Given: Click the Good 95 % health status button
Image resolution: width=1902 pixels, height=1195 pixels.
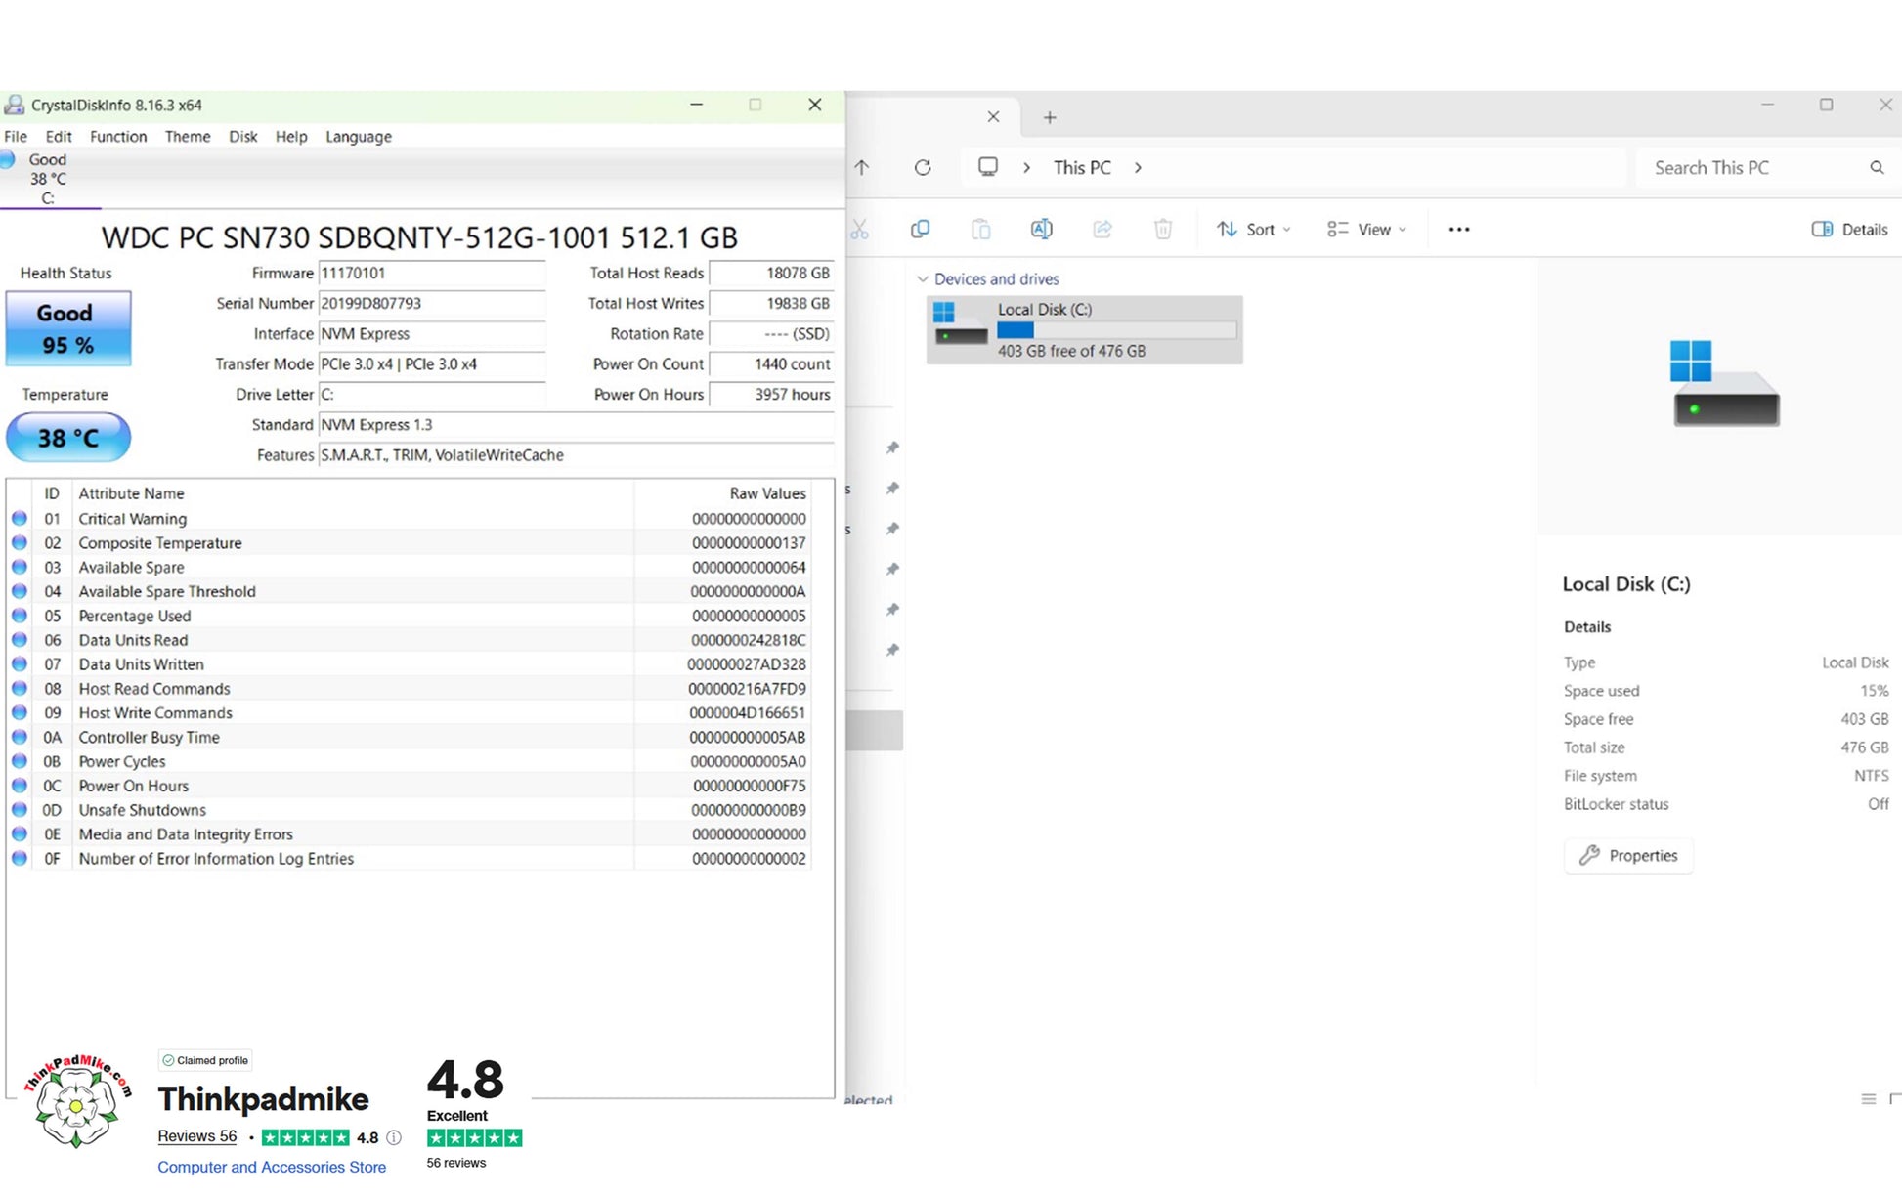Looking at the screenshot, I should click(67, 328).
